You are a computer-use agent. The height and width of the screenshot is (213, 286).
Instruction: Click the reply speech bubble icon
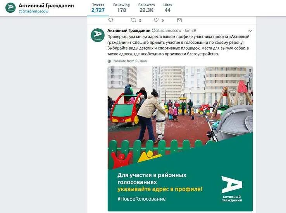tap(110, 20)
